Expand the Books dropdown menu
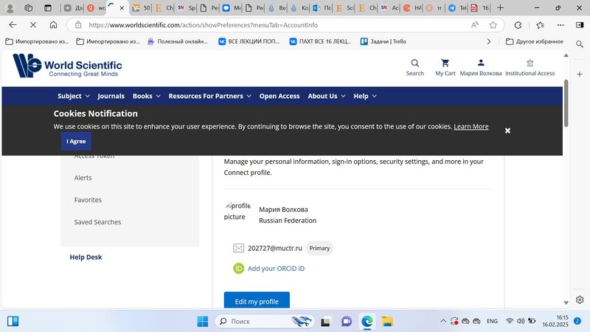Screen dimensions: 590x332 146,96
